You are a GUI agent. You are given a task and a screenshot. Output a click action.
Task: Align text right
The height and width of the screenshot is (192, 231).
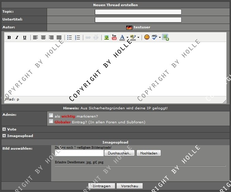51,38
